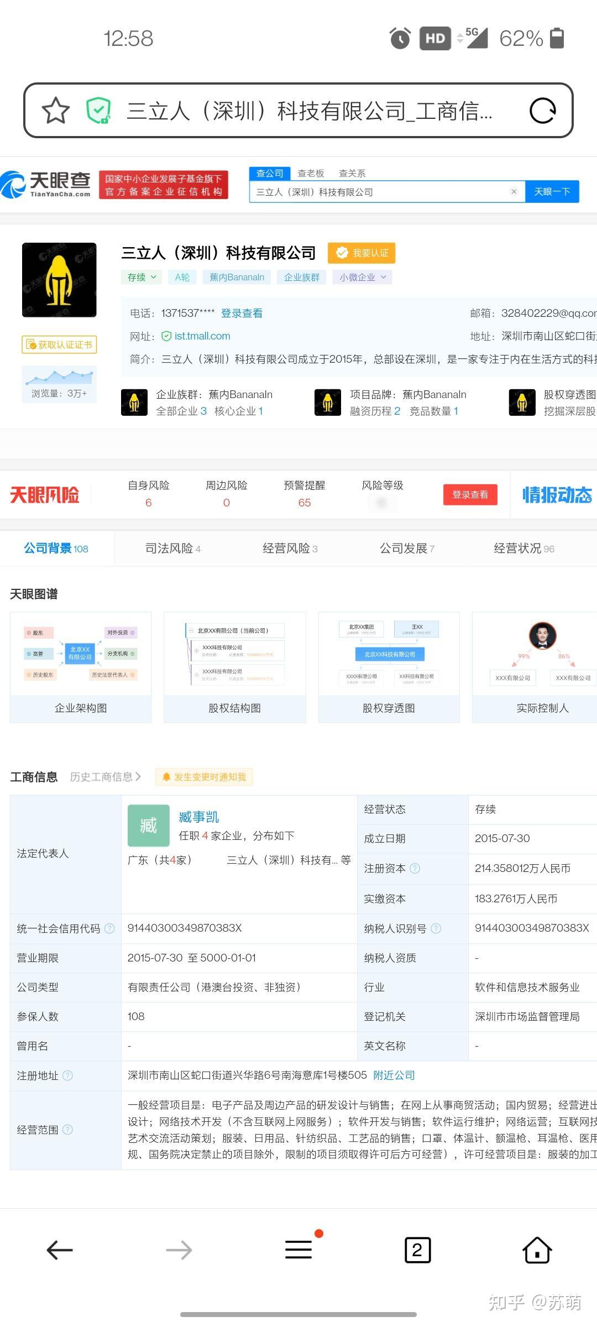
Task: Open the 股权结构图 thumbnail
Action: pos(234,667)
